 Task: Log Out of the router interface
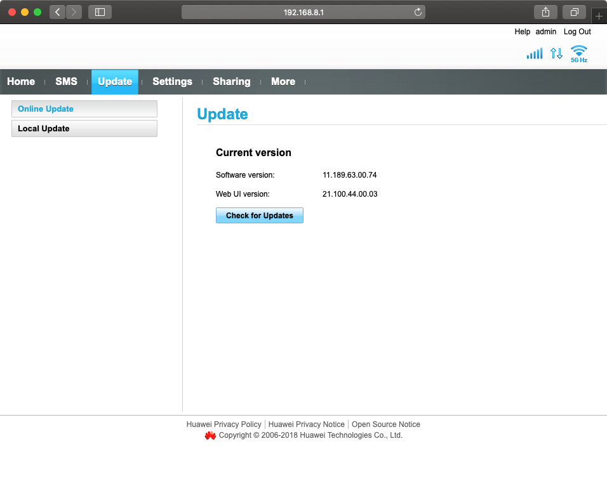coord(577,32)
